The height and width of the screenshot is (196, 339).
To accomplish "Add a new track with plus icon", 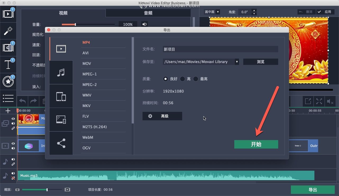I will (x=8, y=111).
